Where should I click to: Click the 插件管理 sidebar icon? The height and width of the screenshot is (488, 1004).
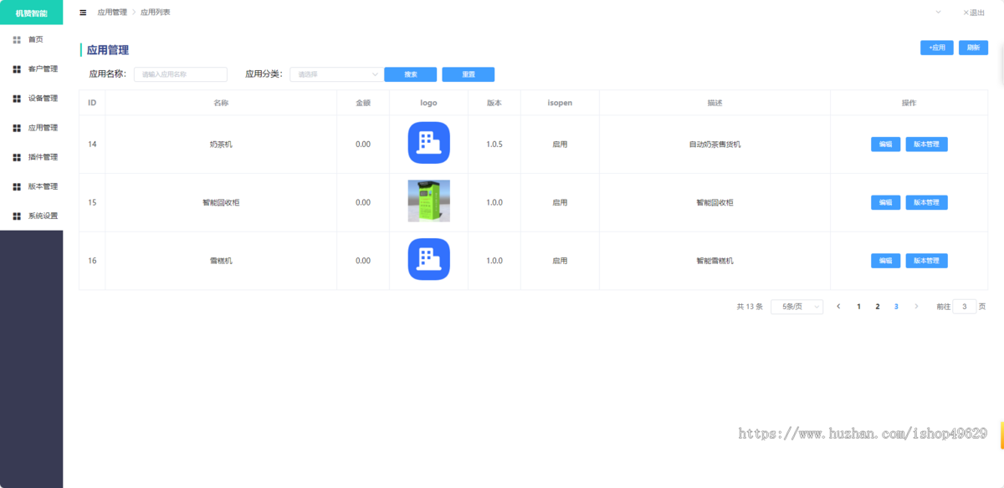coord(17,157)
